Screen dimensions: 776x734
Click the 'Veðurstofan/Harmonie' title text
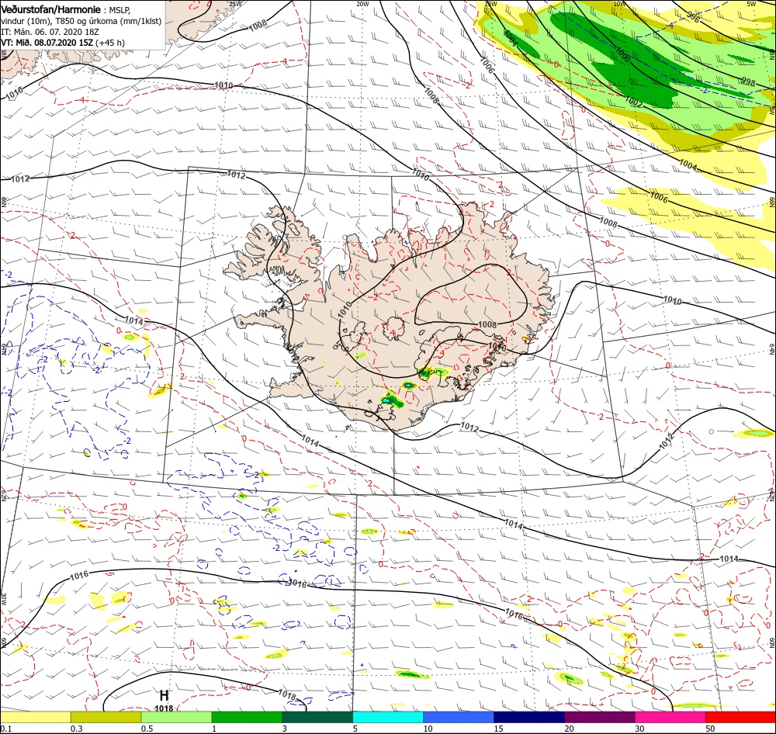tap(51, 9)
